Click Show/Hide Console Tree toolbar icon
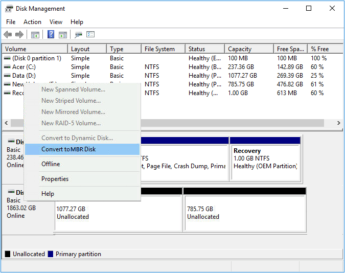The image size is (345, 273). pos(35,35)
